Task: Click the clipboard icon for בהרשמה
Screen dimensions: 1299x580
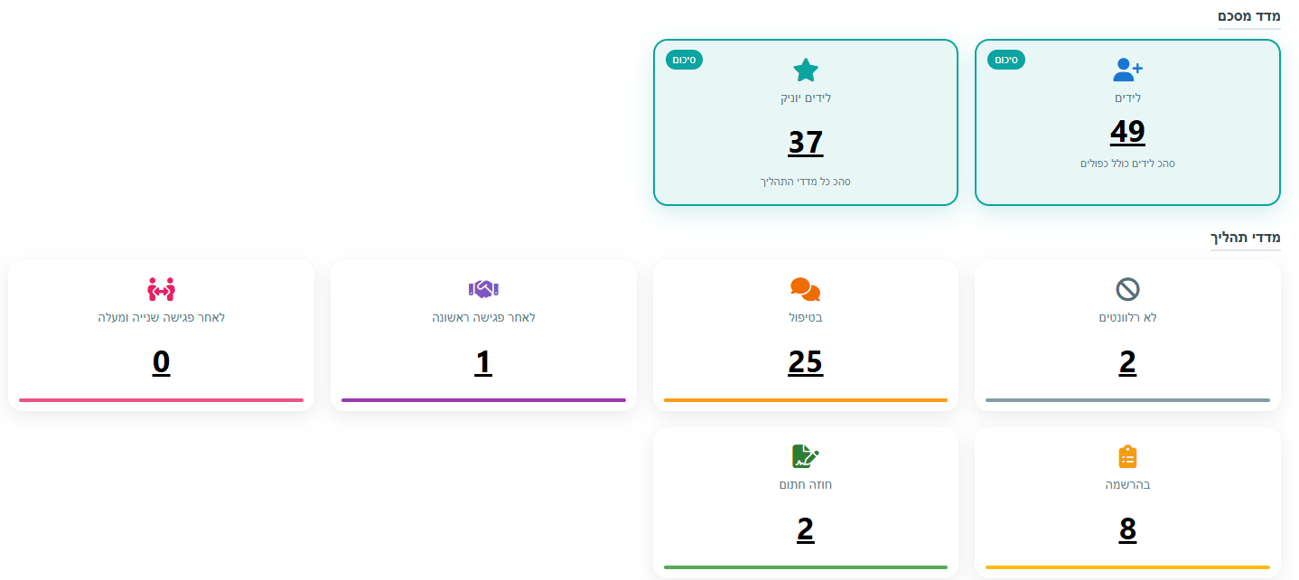Action: click(x=1127, y=456)
